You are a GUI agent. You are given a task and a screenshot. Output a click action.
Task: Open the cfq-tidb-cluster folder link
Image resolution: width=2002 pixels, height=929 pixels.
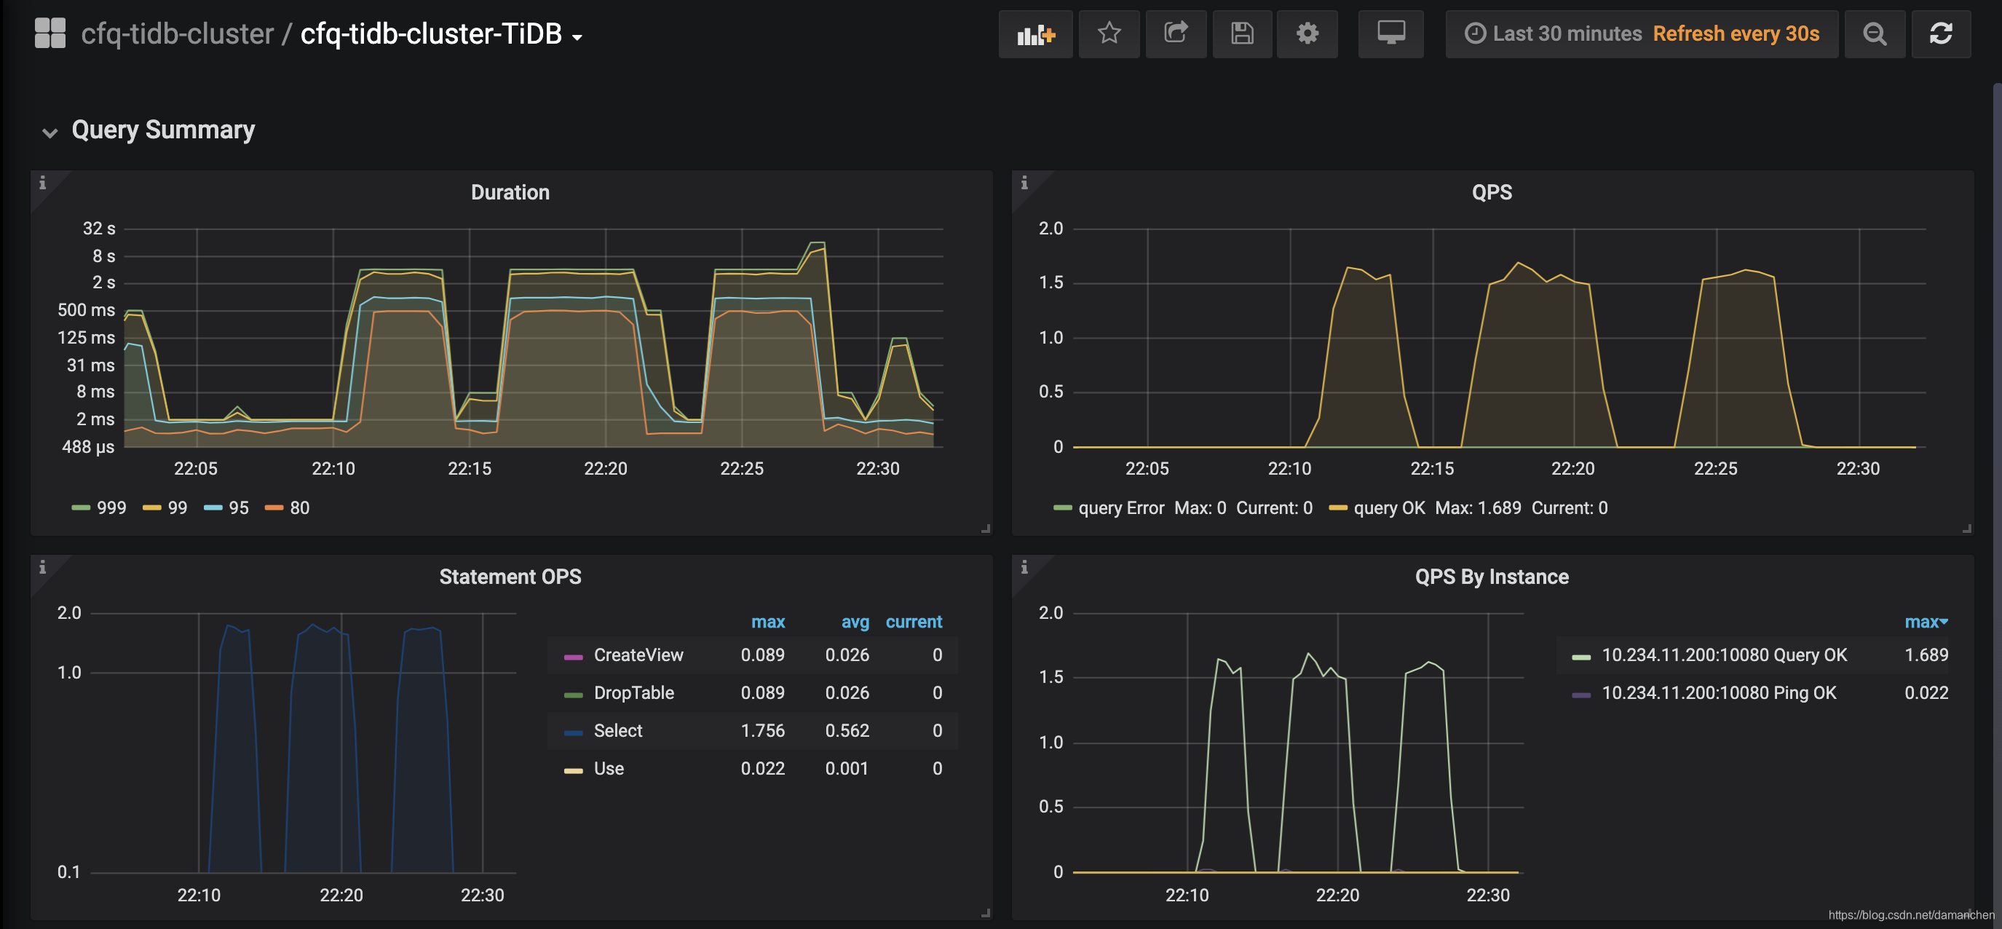point(177,33)
